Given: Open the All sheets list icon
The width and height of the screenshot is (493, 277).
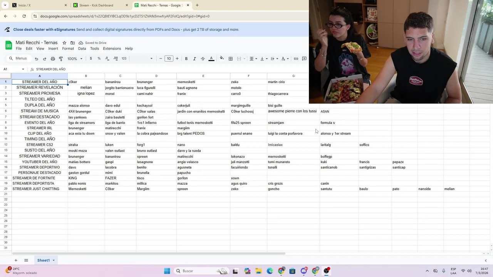Looking at the screenshot, I should coord(26,260).
